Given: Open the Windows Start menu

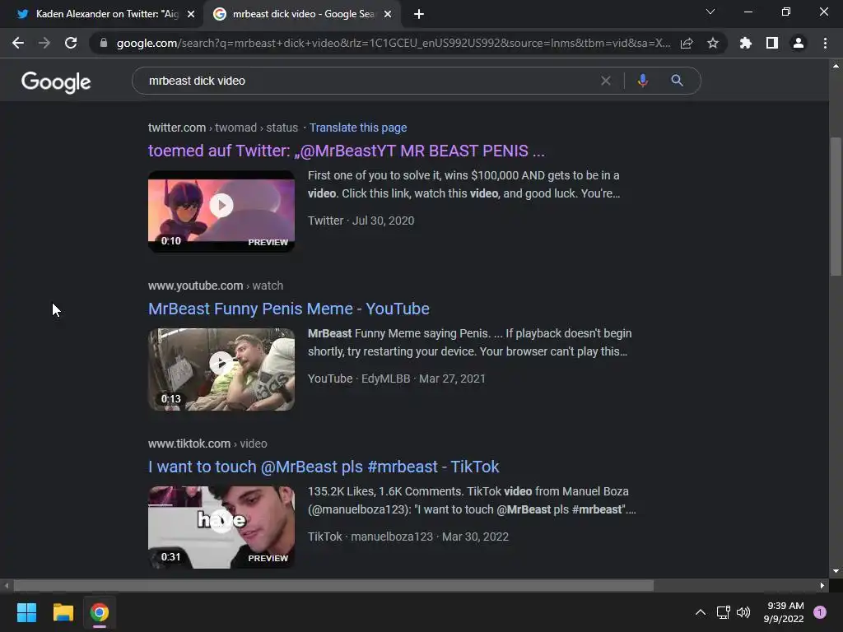Looking at the screenshot, I should pyautogui.click(x=26, y=612).
